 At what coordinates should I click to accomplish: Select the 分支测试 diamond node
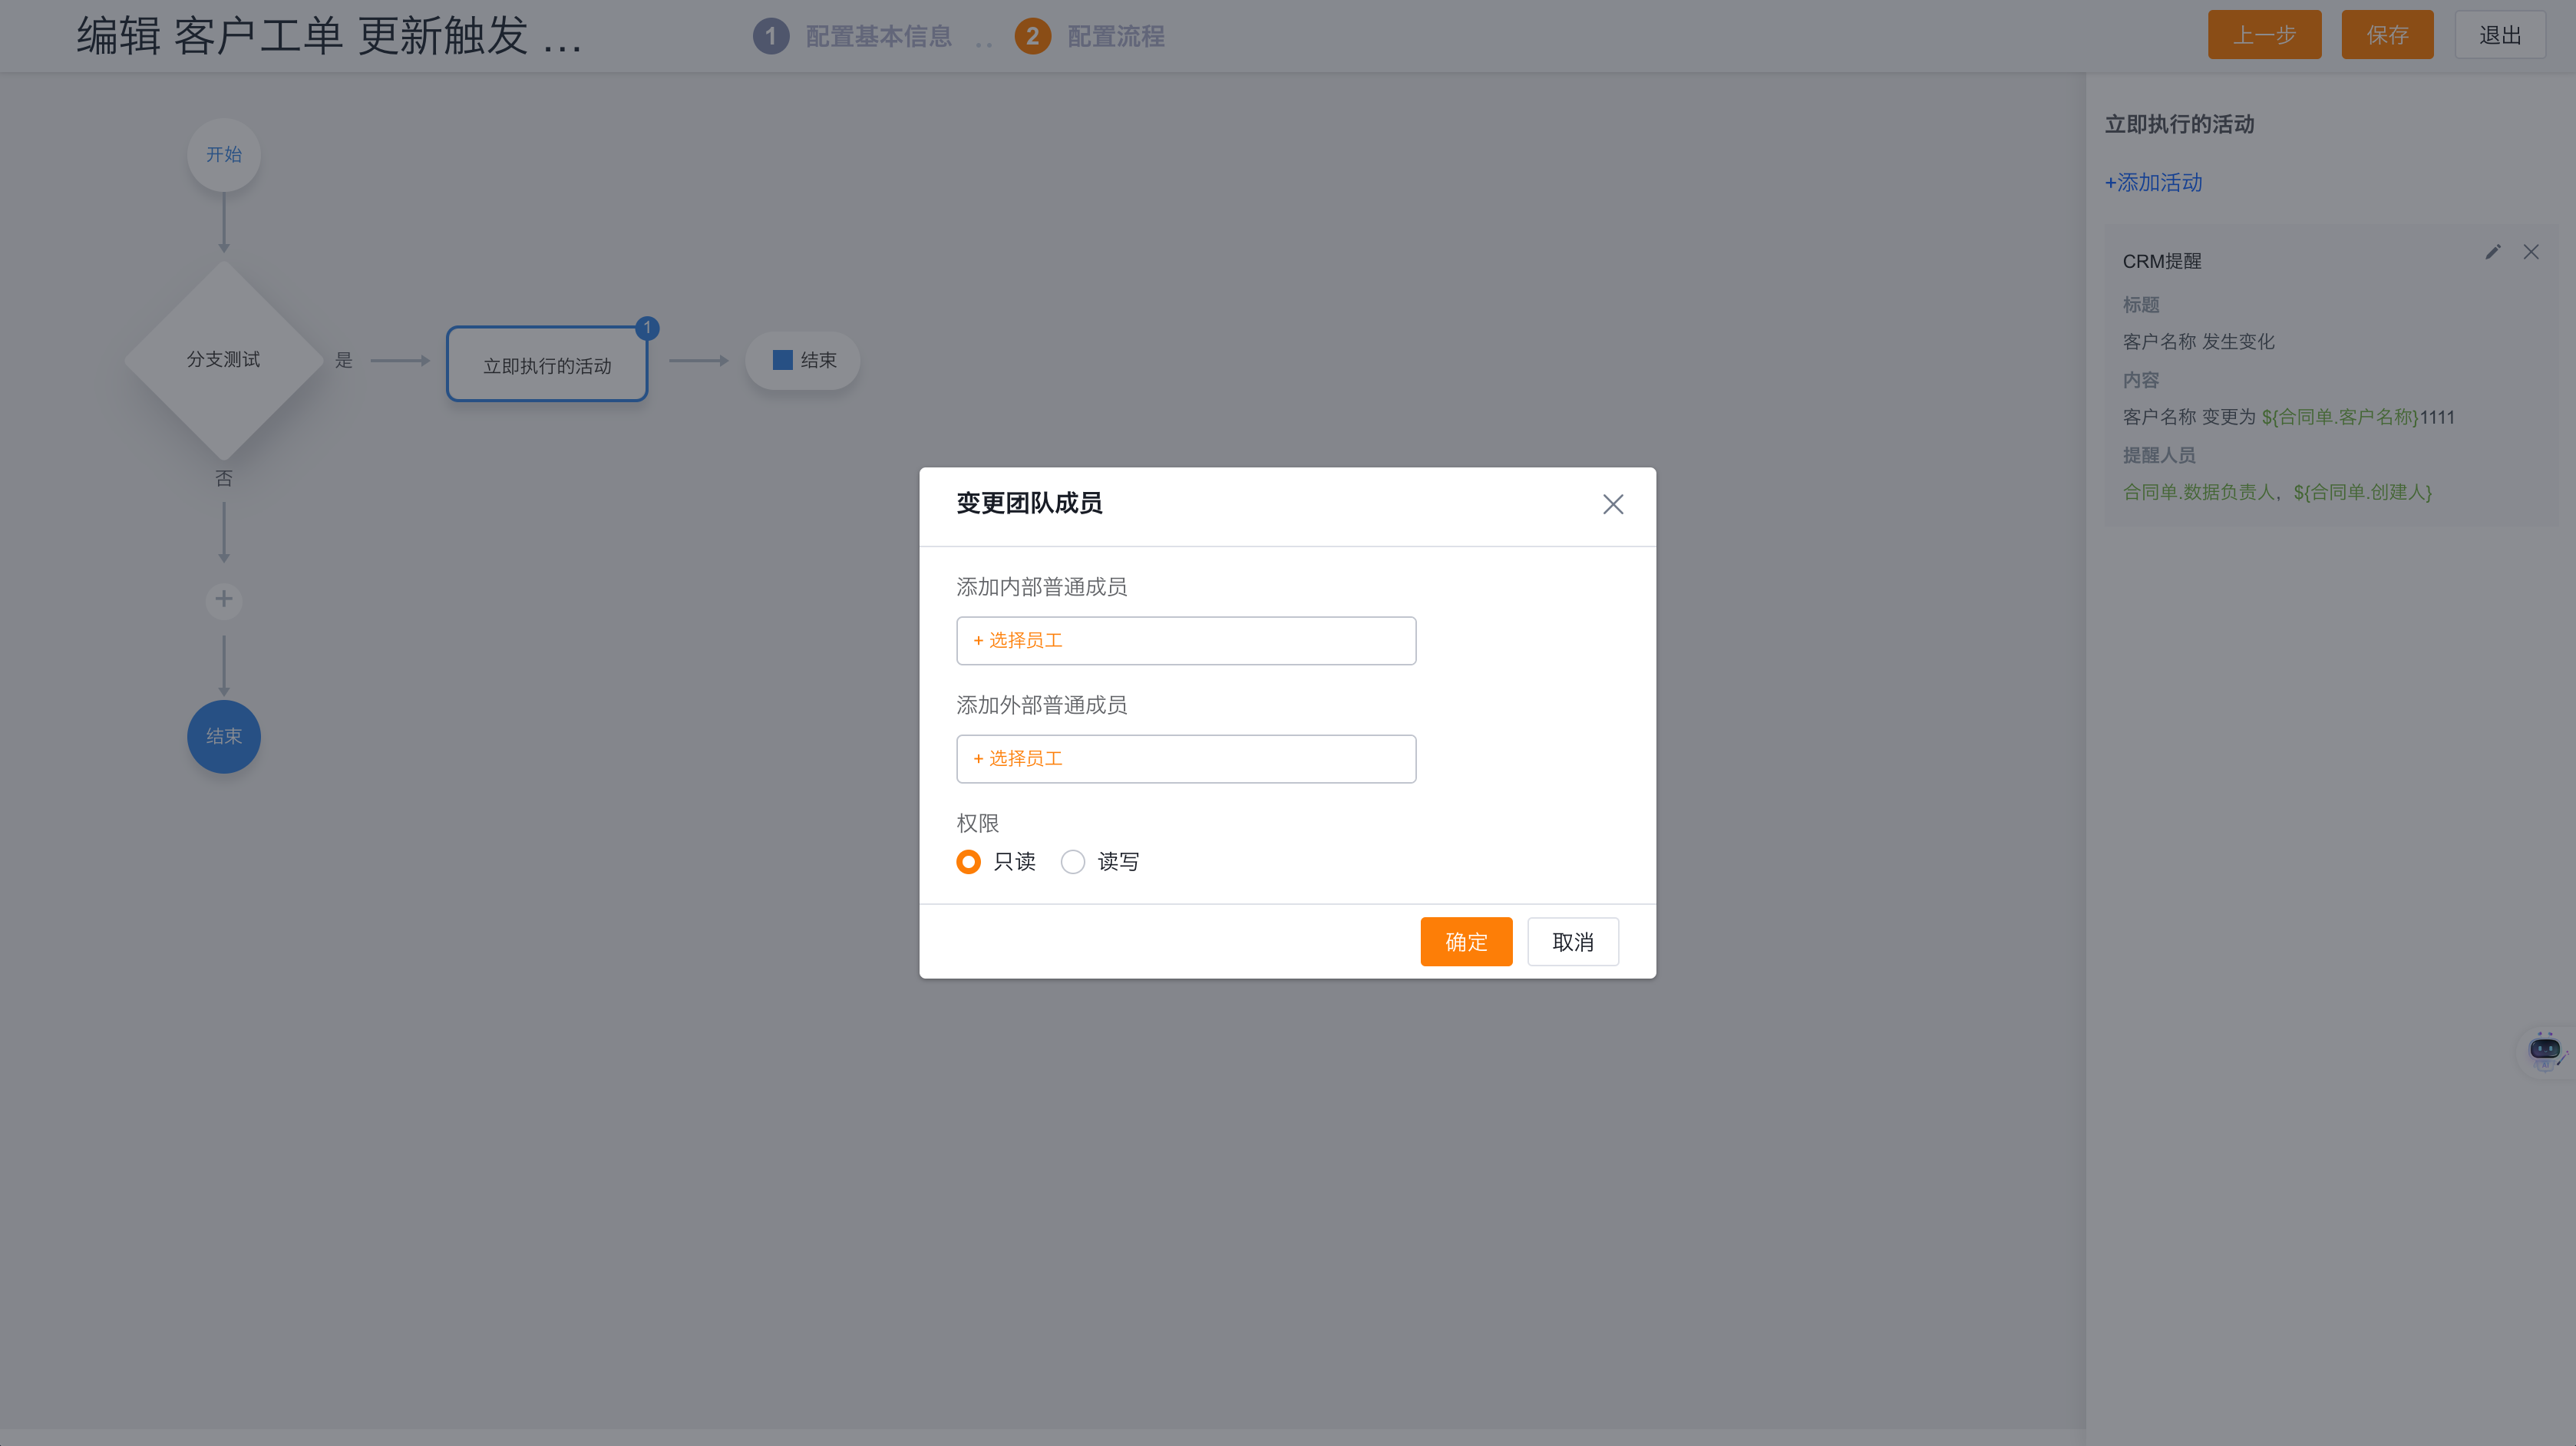224,360
